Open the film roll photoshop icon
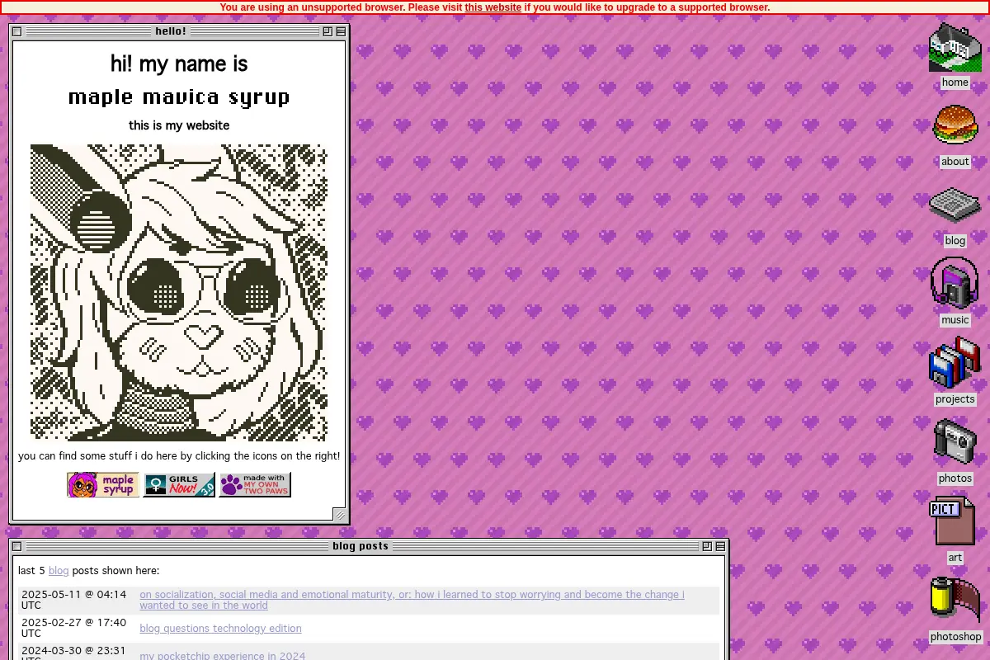This screenshot has height=660, width=990. click(955, 600)
